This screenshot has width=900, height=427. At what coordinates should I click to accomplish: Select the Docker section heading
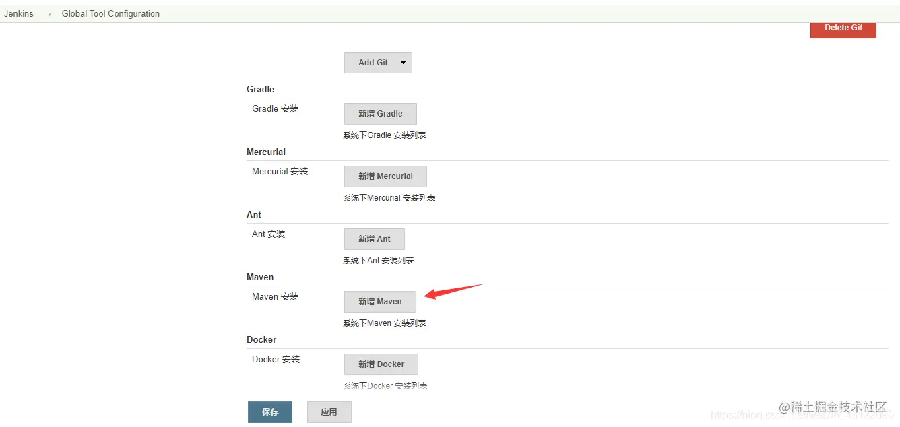pyautogui.click(x=261, y=339)
